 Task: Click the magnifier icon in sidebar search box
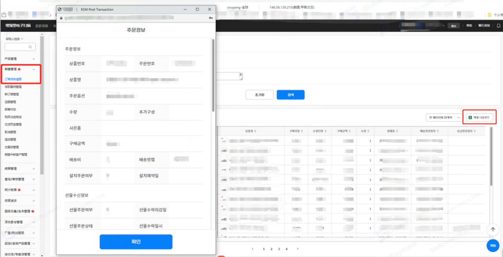point(30,47)
